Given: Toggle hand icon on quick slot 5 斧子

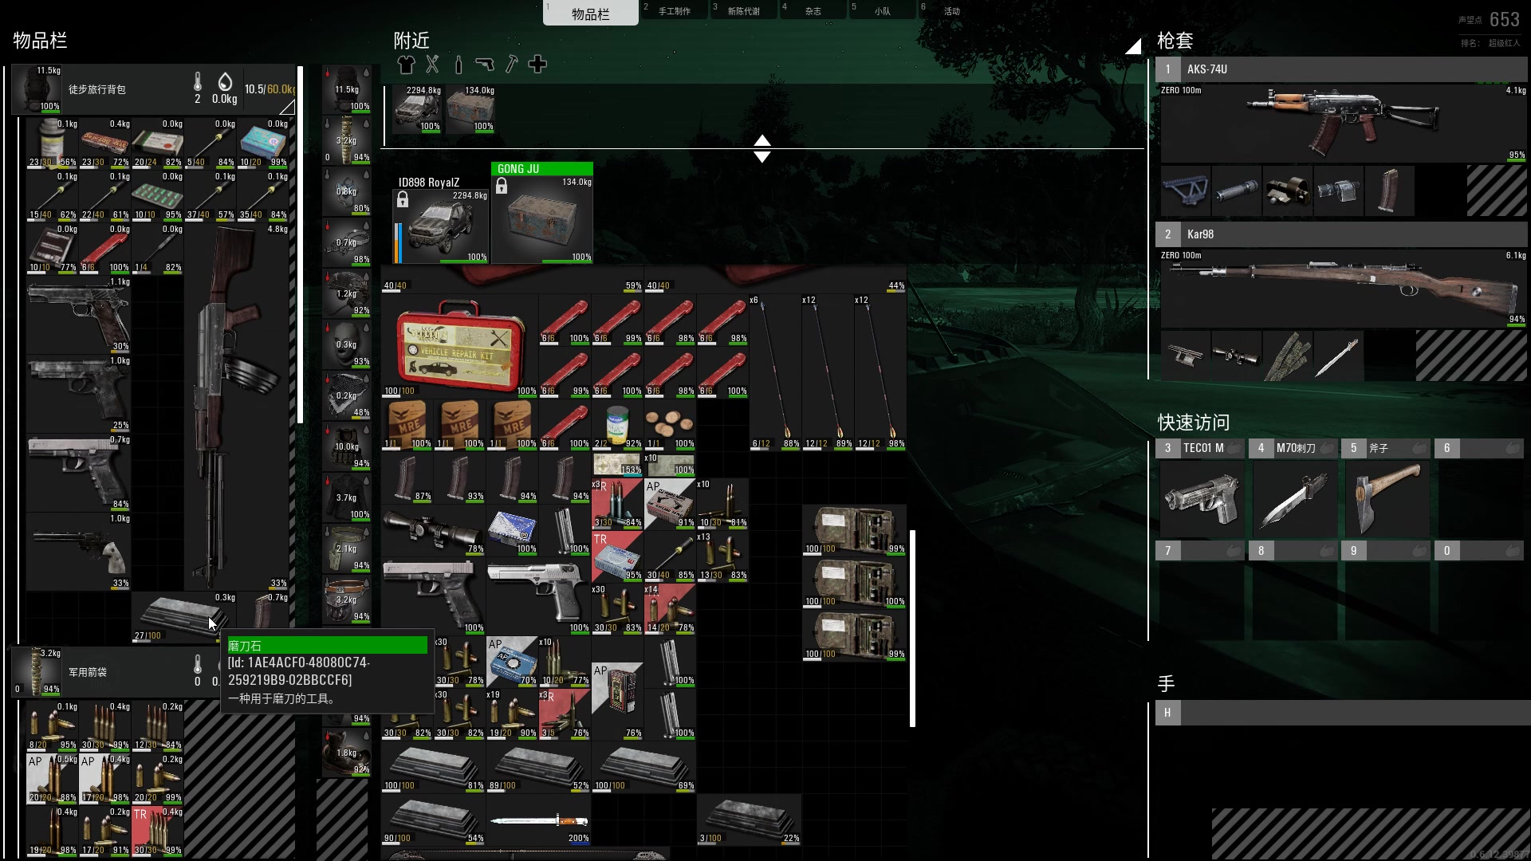Looking at the screenshot, I should point(1419,448).
